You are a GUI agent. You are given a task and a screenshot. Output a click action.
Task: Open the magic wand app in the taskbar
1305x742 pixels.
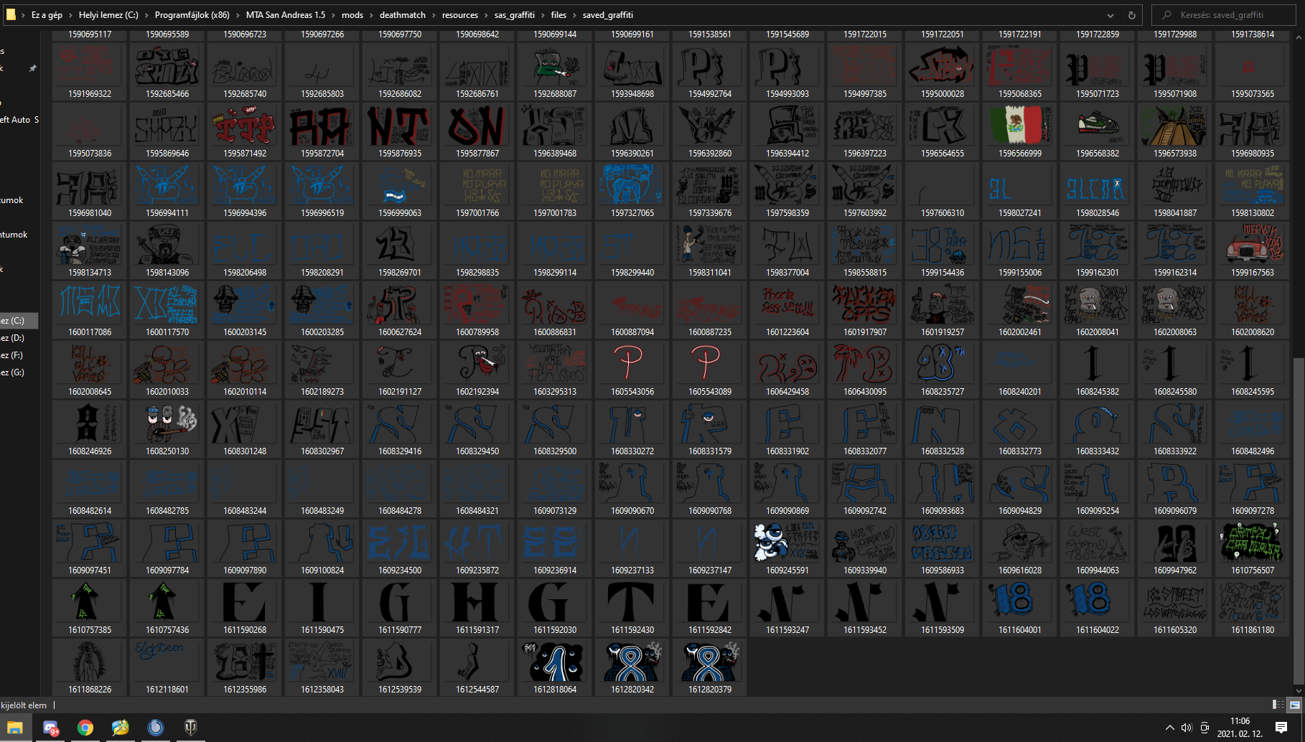120,728
